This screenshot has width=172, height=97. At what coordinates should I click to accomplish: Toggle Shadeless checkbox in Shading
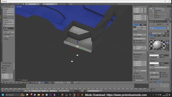[160, 73]
